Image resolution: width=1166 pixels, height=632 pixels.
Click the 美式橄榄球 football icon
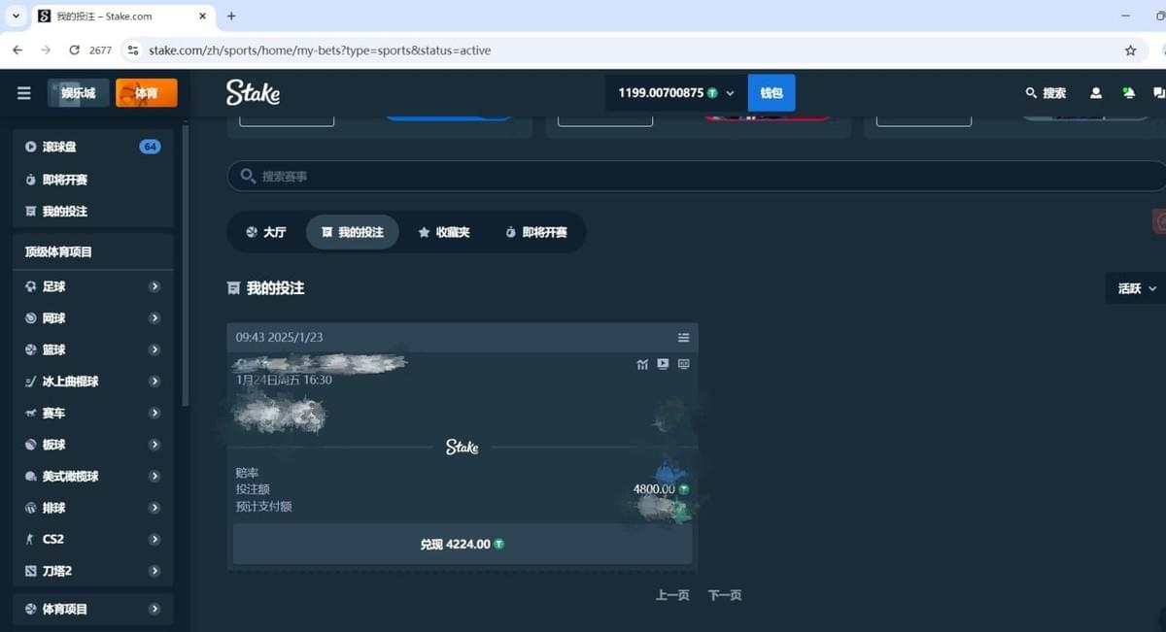coord(31,477)
